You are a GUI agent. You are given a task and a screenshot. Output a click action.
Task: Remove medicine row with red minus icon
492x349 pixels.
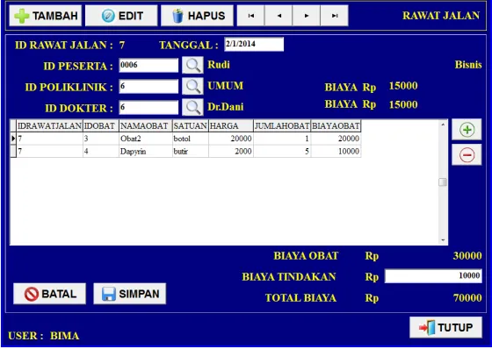[467, 154]
